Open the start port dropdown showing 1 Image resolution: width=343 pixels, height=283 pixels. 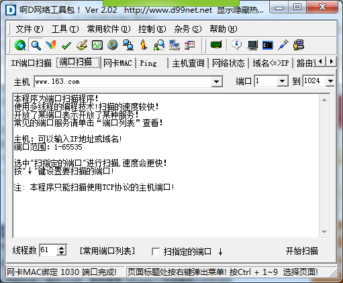tap(283, 81)
